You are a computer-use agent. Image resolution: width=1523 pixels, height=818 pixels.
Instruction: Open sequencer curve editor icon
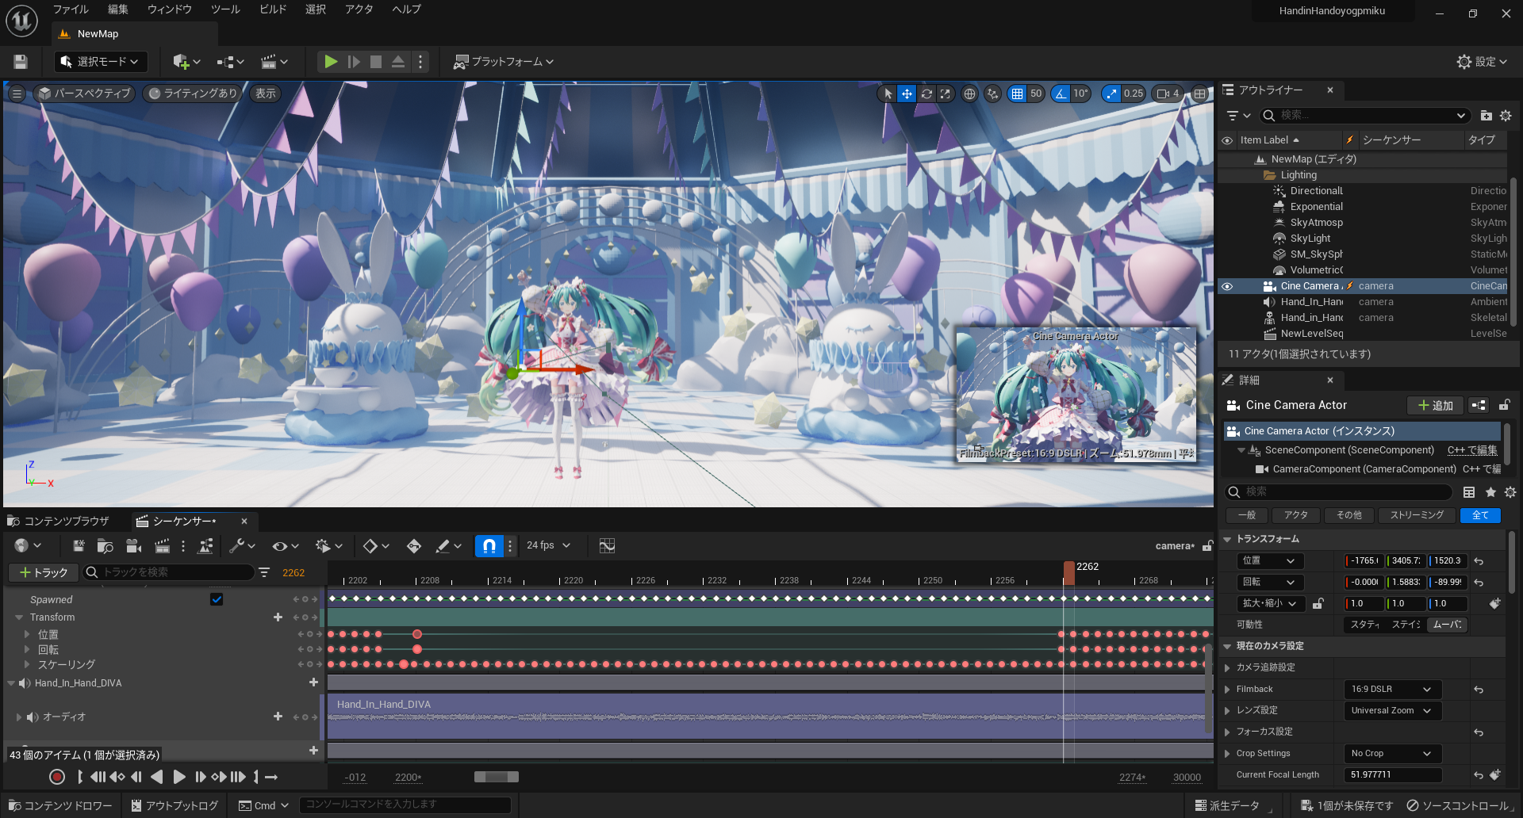(607, 545)
